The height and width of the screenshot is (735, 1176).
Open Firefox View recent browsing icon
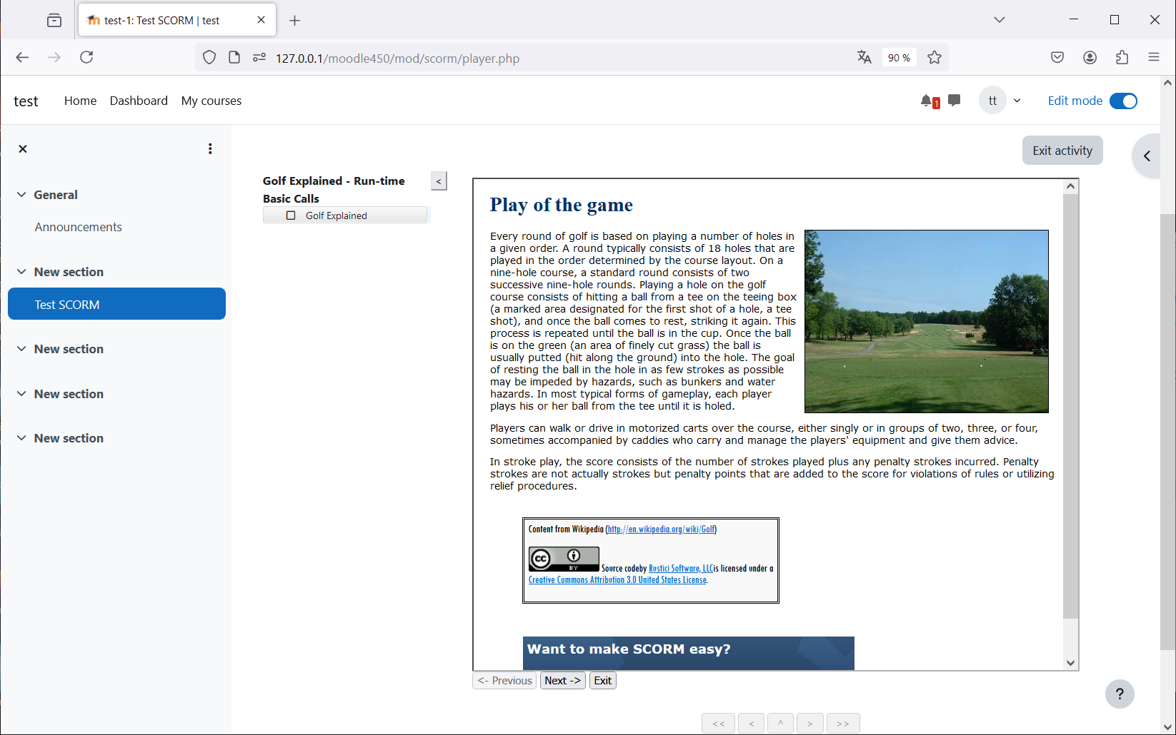point(54,21)
